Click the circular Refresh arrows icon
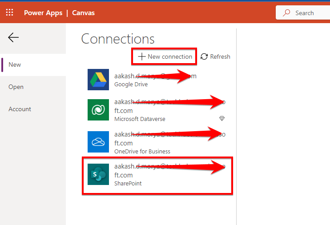The width and height of the screenshot is (330, 225). tap(204, 56)
